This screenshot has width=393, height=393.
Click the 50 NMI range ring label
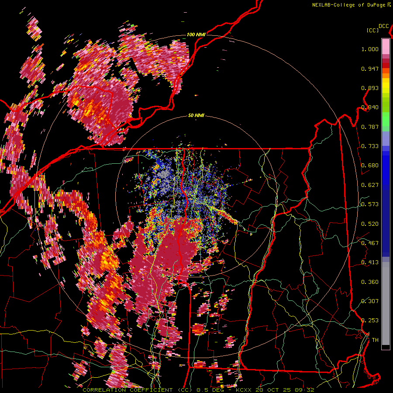tap(196, 115)
